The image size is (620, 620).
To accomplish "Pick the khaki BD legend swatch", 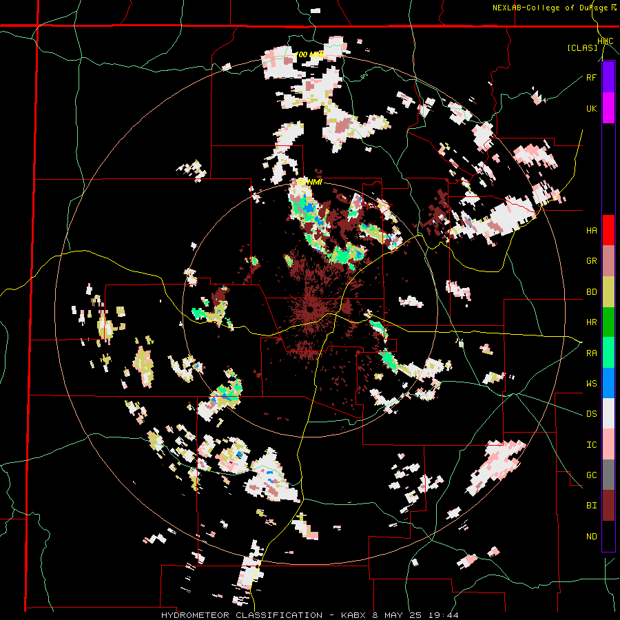I will (608, 292).
